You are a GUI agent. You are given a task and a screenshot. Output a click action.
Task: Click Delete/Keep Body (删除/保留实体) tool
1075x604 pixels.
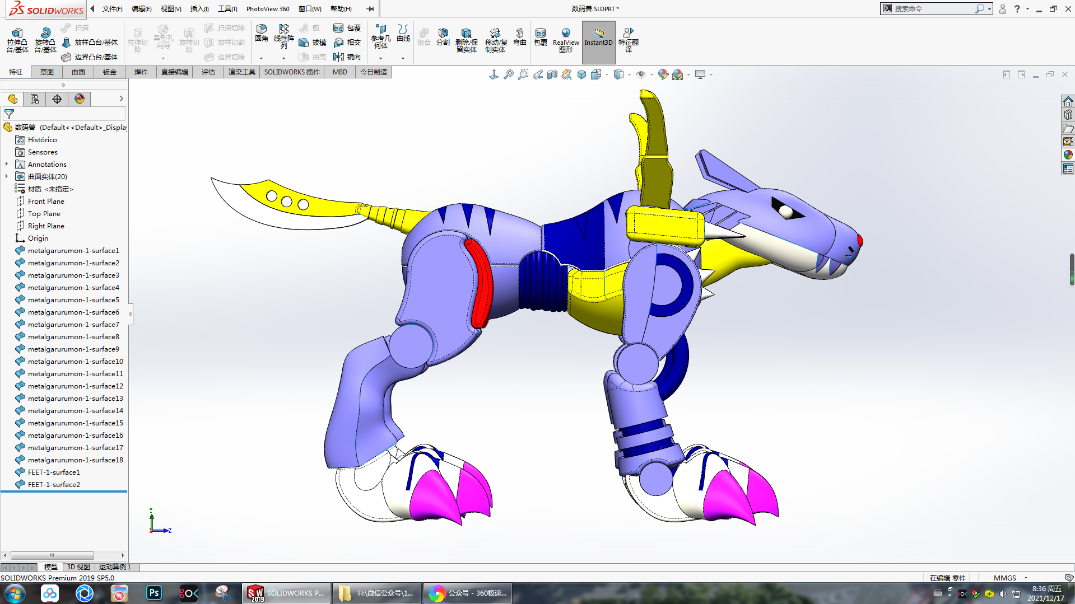pos(466,40)
